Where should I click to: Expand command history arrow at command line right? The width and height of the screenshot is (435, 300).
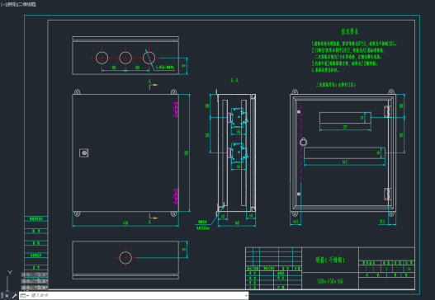point(246,296)
